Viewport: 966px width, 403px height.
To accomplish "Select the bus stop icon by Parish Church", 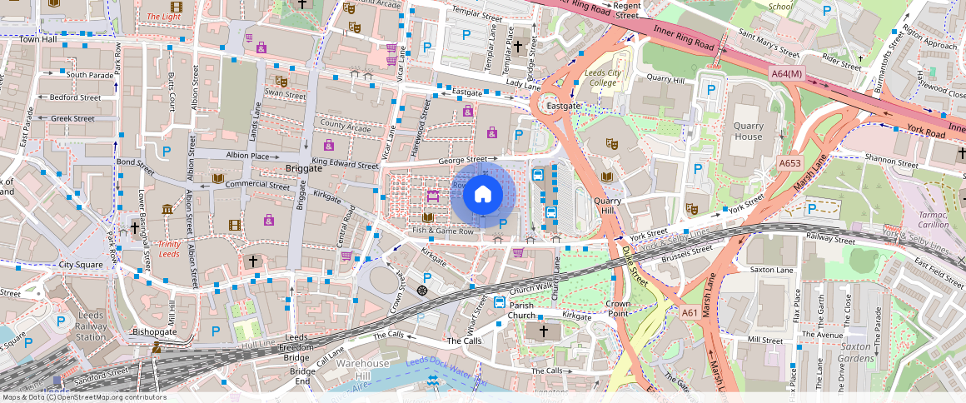I will click(x=500, y=302).
